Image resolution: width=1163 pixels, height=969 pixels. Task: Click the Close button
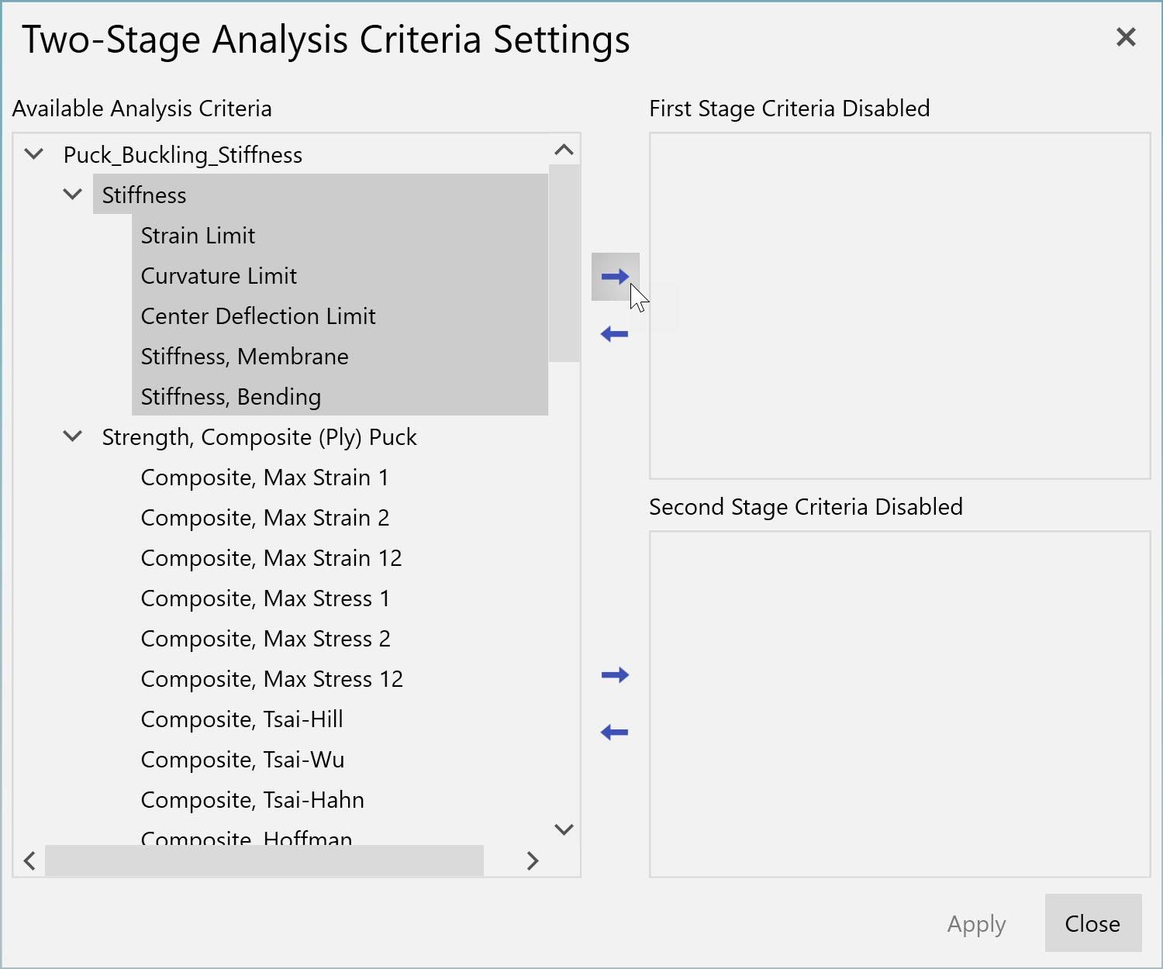point(1092,923)
